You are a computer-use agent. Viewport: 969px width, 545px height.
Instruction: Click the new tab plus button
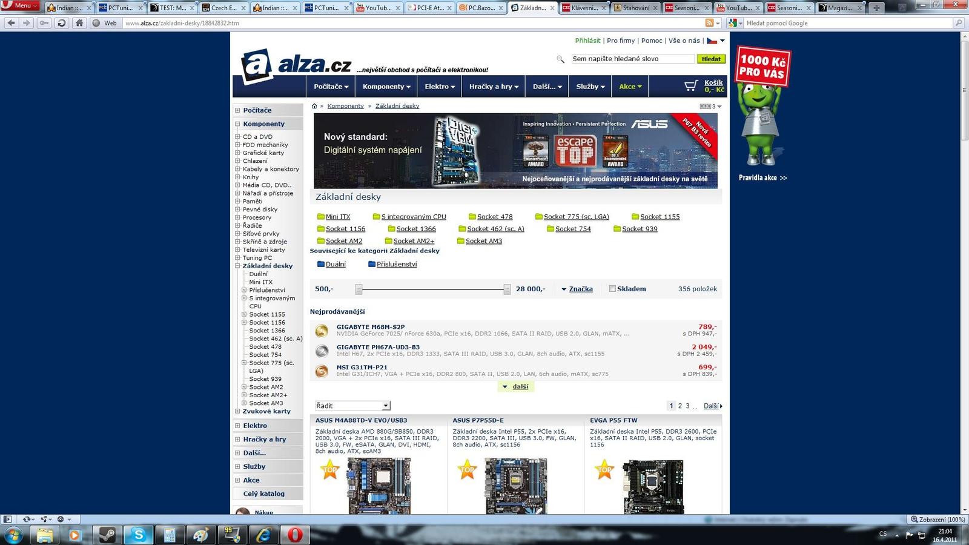pos(876,8)
